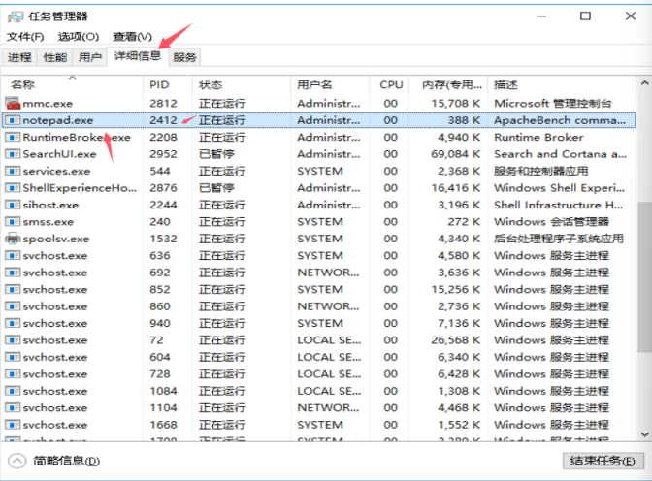652x481 pixels.
Task: Click icon of svchost.exe PID 1084
Action: pyautogui.click(x=13, y=391)
